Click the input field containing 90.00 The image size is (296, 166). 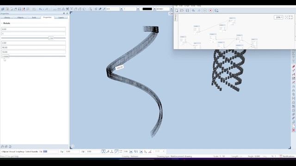(x=33, y=47)
